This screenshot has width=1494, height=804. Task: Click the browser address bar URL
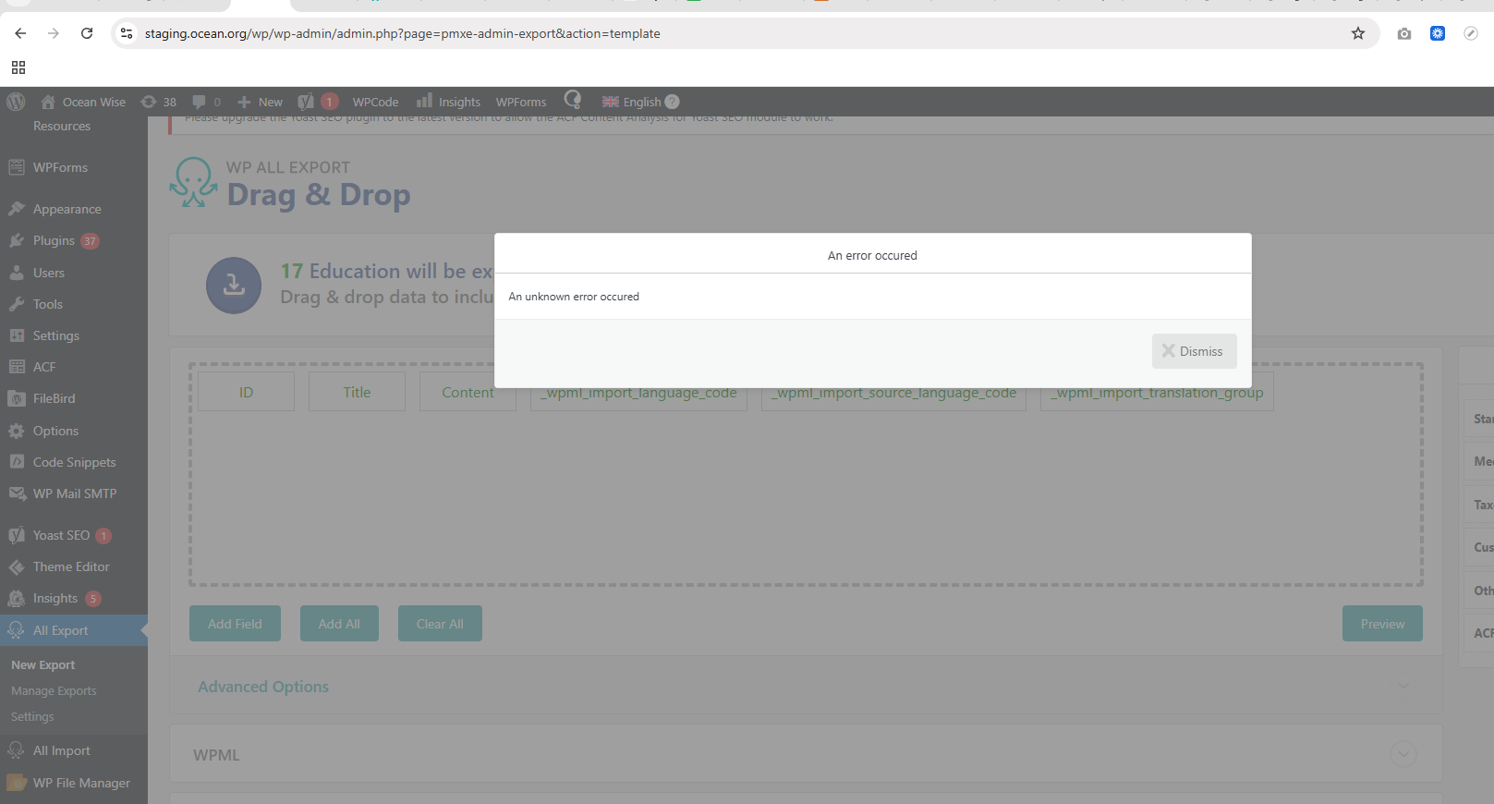tap(402, 33)
